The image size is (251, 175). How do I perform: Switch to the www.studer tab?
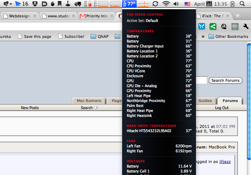[59, 16]
